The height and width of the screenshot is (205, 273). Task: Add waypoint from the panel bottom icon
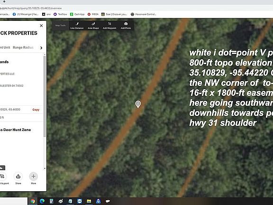pos(3,178)
